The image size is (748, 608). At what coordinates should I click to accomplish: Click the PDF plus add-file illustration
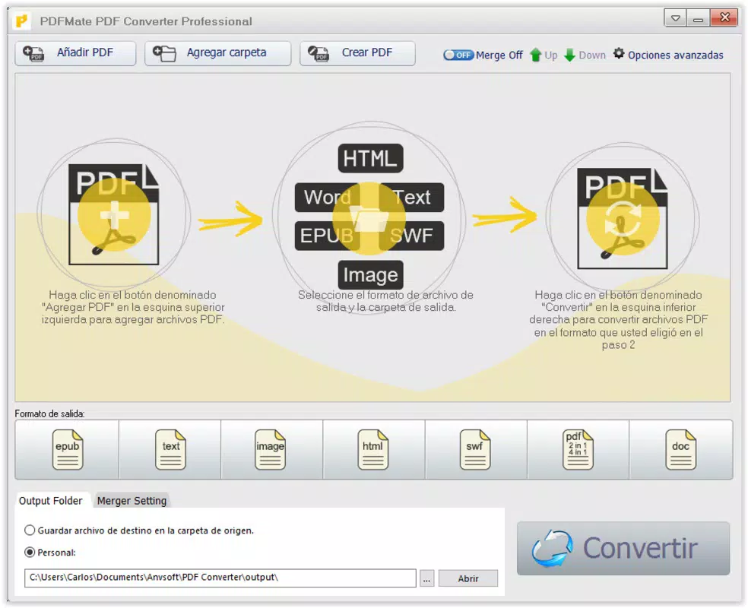click(114, 214)
